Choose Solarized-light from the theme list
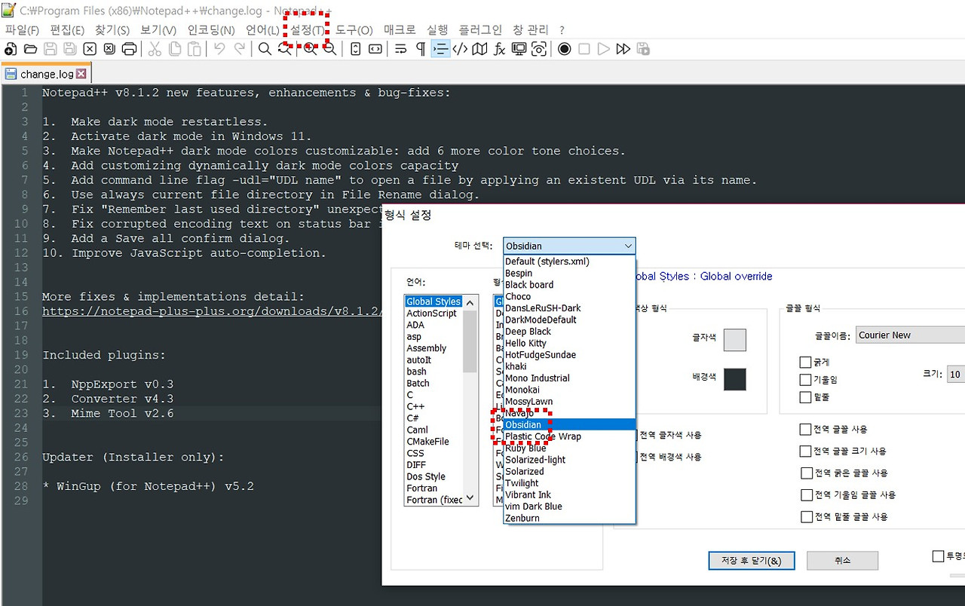Viewport: 965px width, 606px height. [x=569, y=460]
